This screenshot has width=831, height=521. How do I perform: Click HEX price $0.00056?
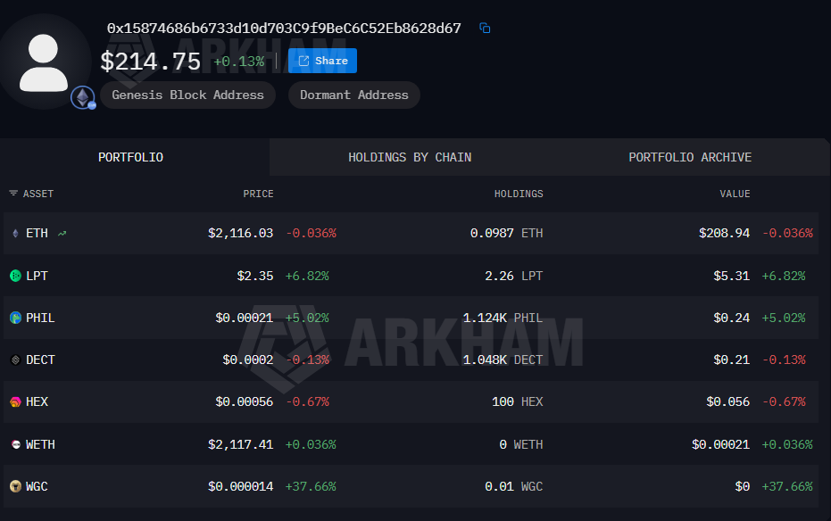point(245,401)
